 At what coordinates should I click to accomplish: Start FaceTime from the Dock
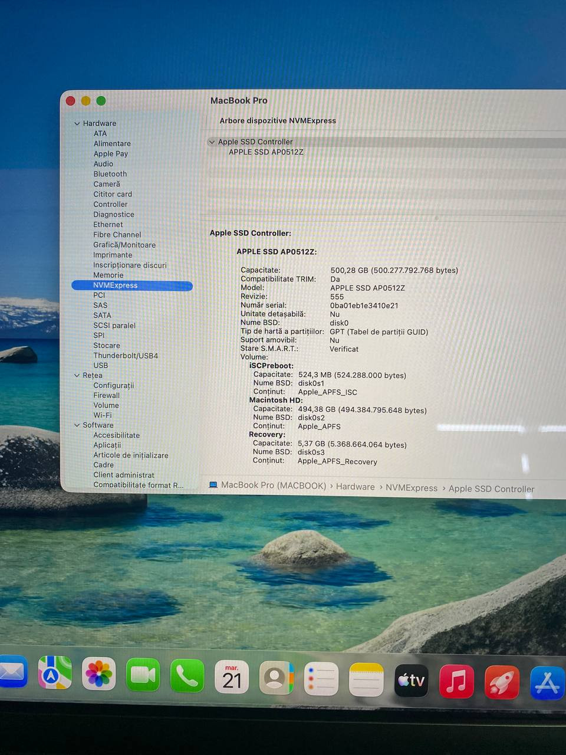coord(143,675)
